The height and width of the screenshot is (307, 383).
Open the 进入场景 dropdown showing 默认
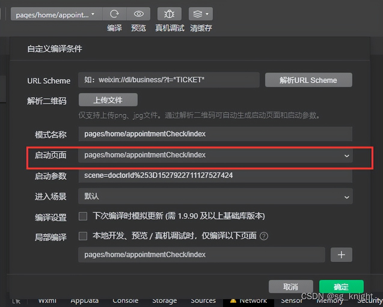(x=347, y=196)
